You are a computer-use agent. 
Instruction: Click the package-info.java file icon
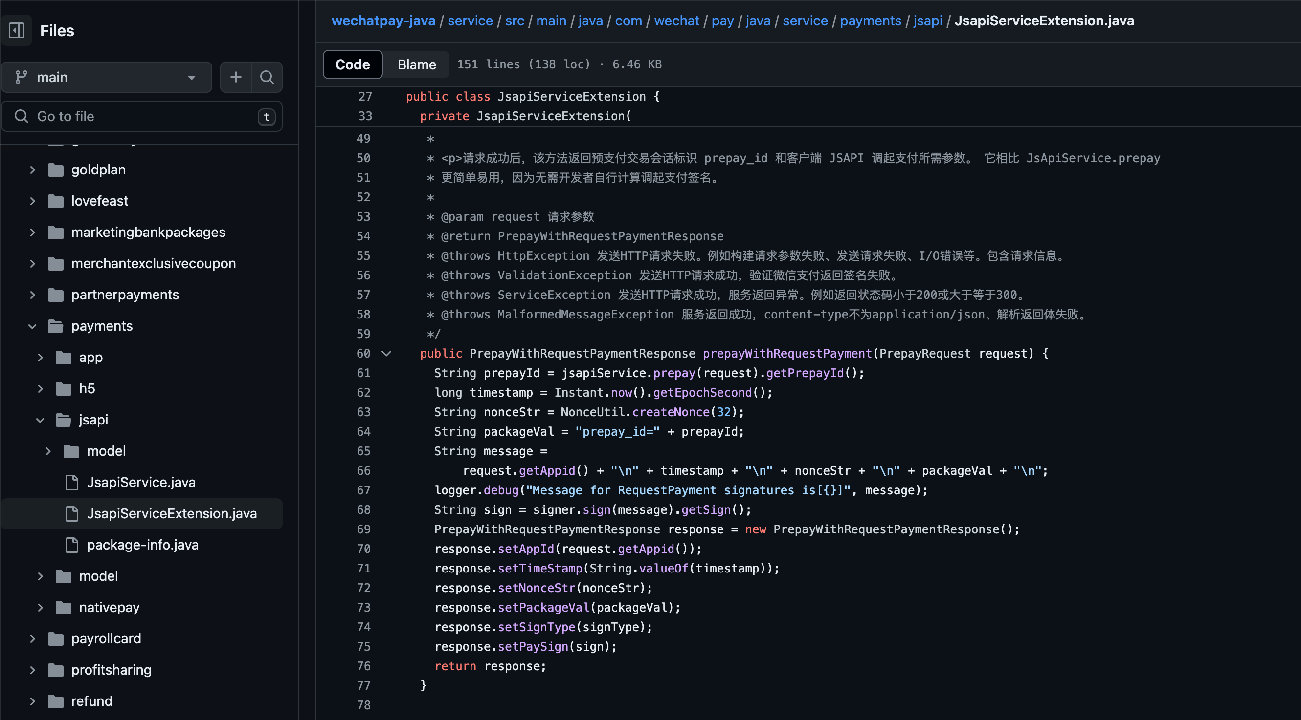(x=72, y=545)
